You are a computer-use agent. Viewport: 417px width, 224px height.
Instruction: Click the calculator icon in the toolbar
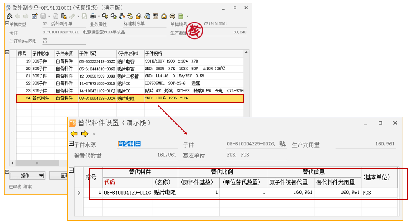point(155,16)
